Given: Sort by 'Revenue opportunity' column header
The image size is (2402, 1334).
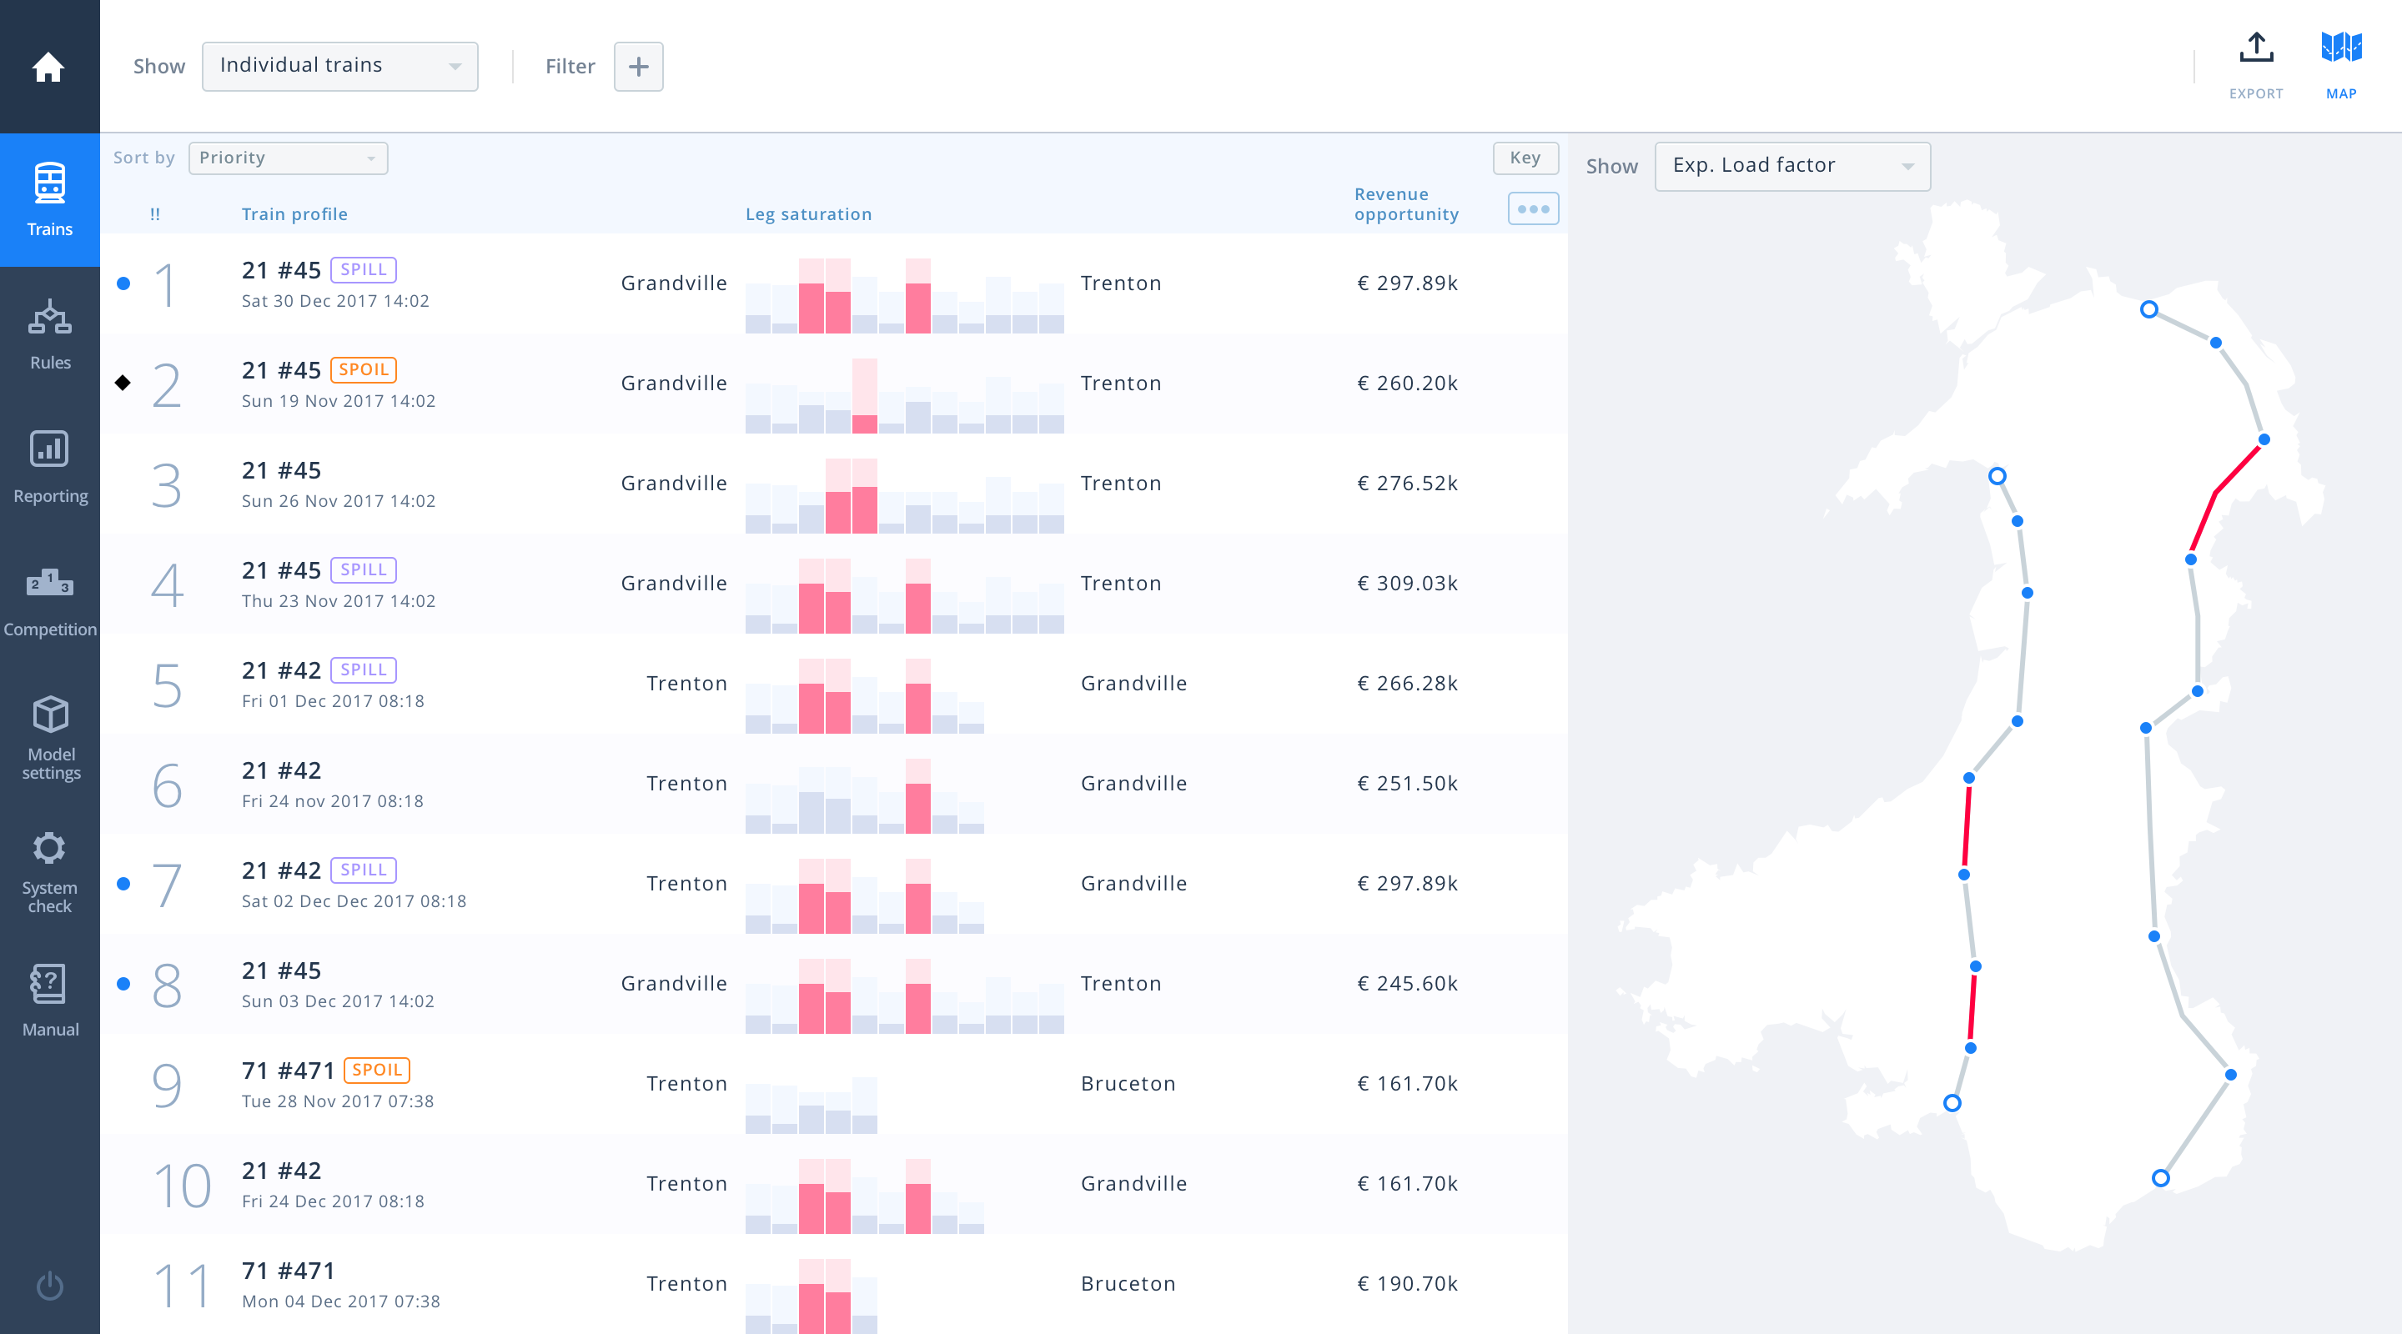Looking at the screenshot, I should (x=1406, y=204).
